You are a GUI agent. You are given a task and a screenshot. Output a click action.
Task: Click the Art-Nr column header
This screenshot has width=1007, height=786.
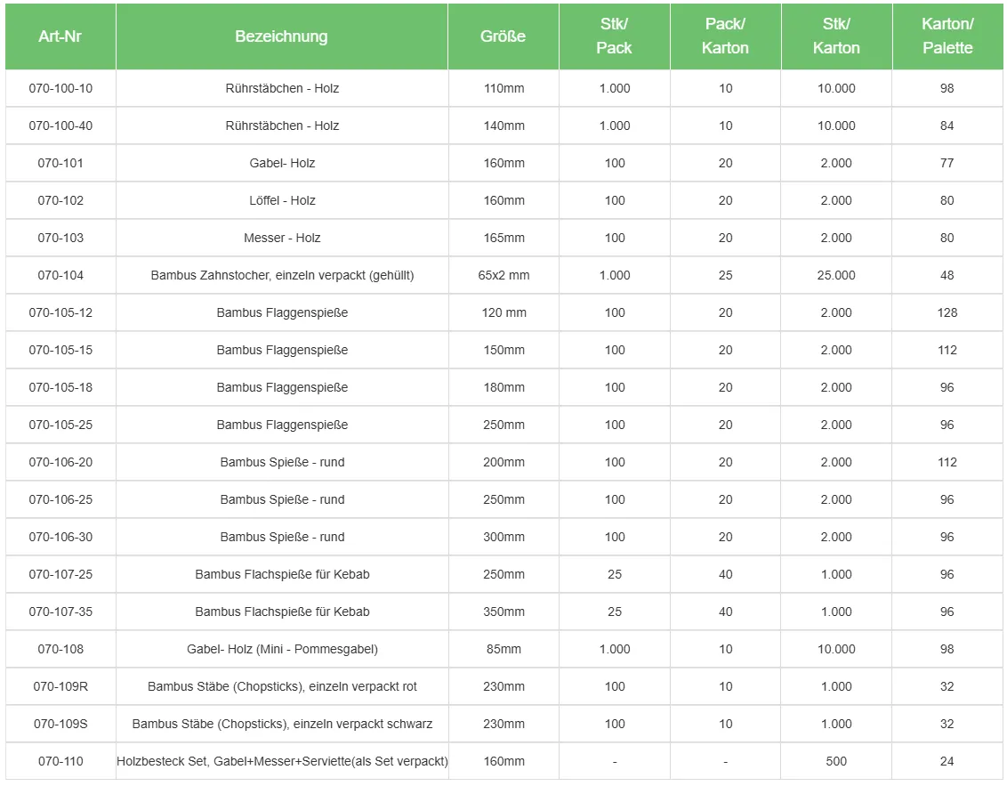(x=60, y=36)
